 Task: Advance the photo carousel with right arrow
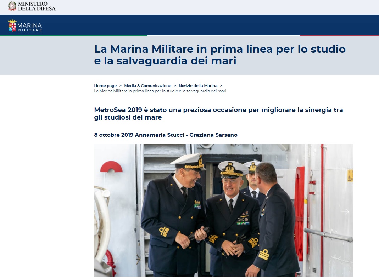click(x=345, y=212)
